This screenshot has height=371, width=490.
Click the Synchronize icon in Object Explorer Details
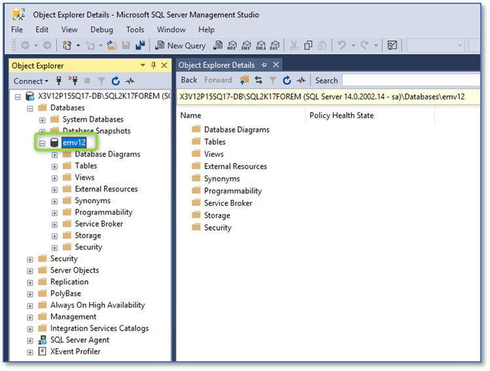[258, 80]
